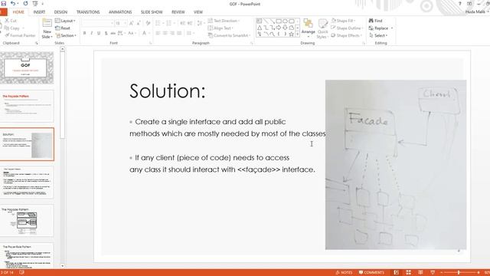Image resolution: width=490 pixels, height=276 pixels.
Task: Justify the text
Action: coord(179,33)
